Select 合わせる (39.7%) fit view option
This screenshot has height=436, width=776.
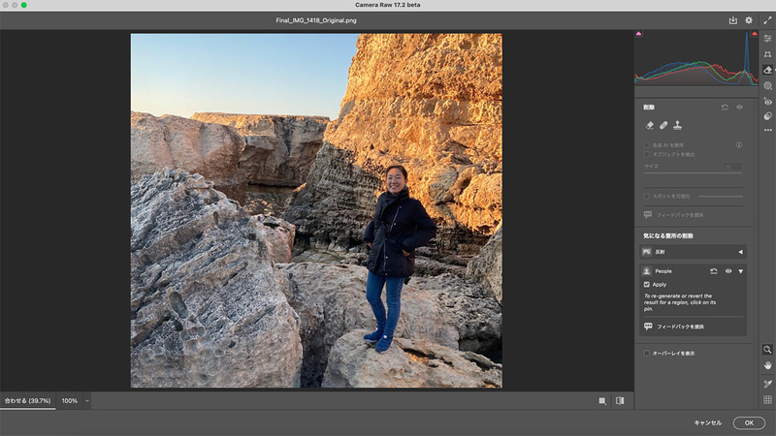[x=27, y=400]
